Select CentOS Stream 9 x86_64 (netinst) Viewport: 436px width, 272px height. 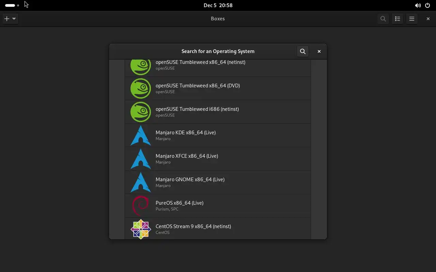pyautogui.click(x=218, y=228)
